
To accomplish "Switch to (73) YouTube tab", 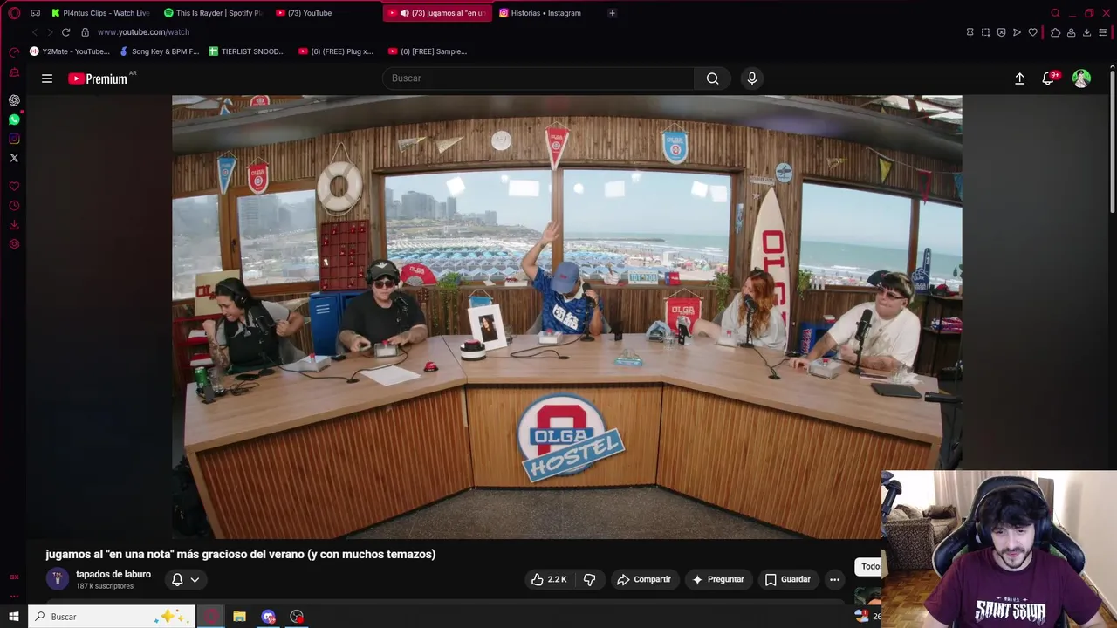I will tap(325, 13).
